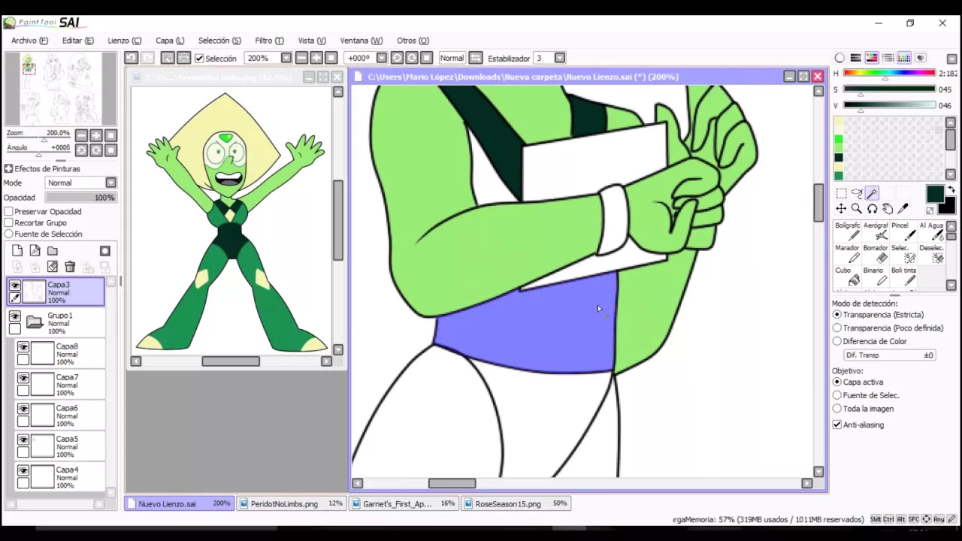Choose the Selec. selection pen tool
The image size is (962, 541).
903,254
